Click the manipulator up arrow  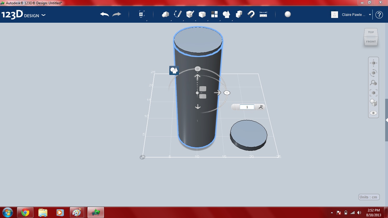tap(197, 77)
